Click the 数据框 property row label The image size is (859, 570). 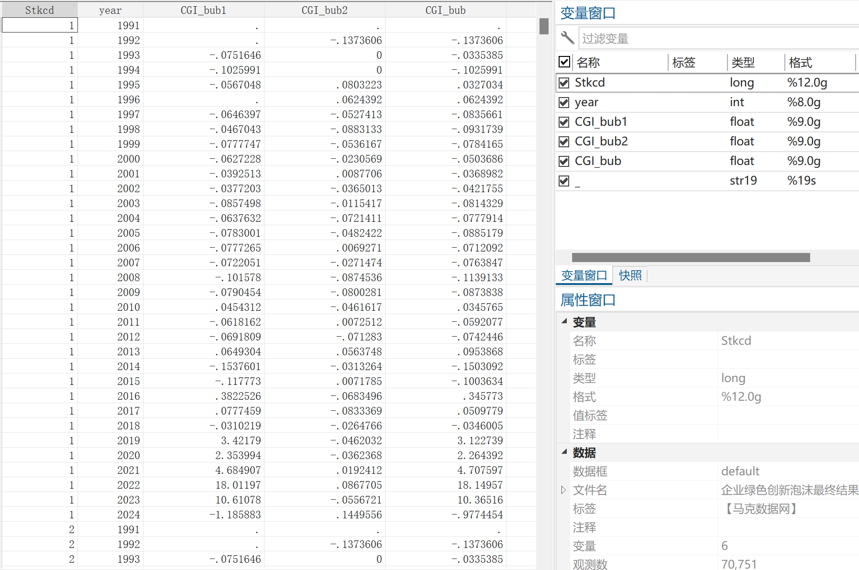coord(590,471)
